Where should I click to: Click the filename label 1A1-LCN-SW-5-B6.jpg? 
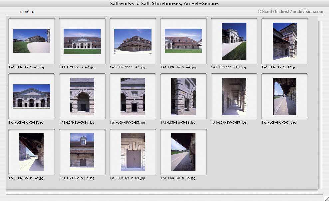tap(178, 122)
